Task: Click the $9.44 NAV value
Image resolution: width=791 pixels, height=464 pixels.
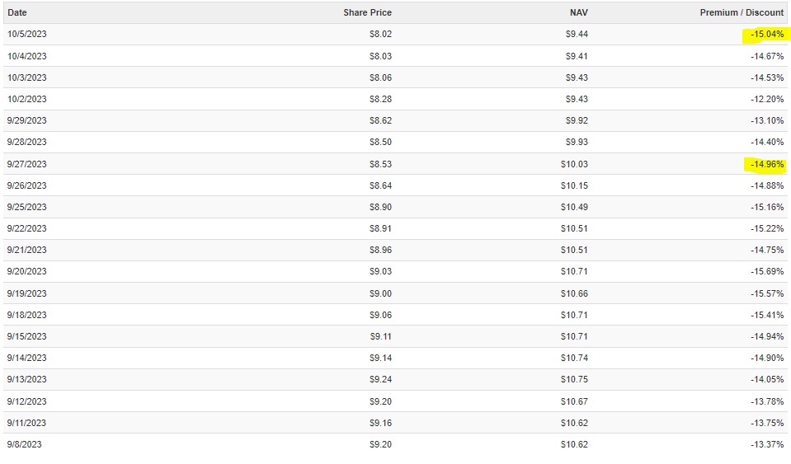Action: point(577,35)
